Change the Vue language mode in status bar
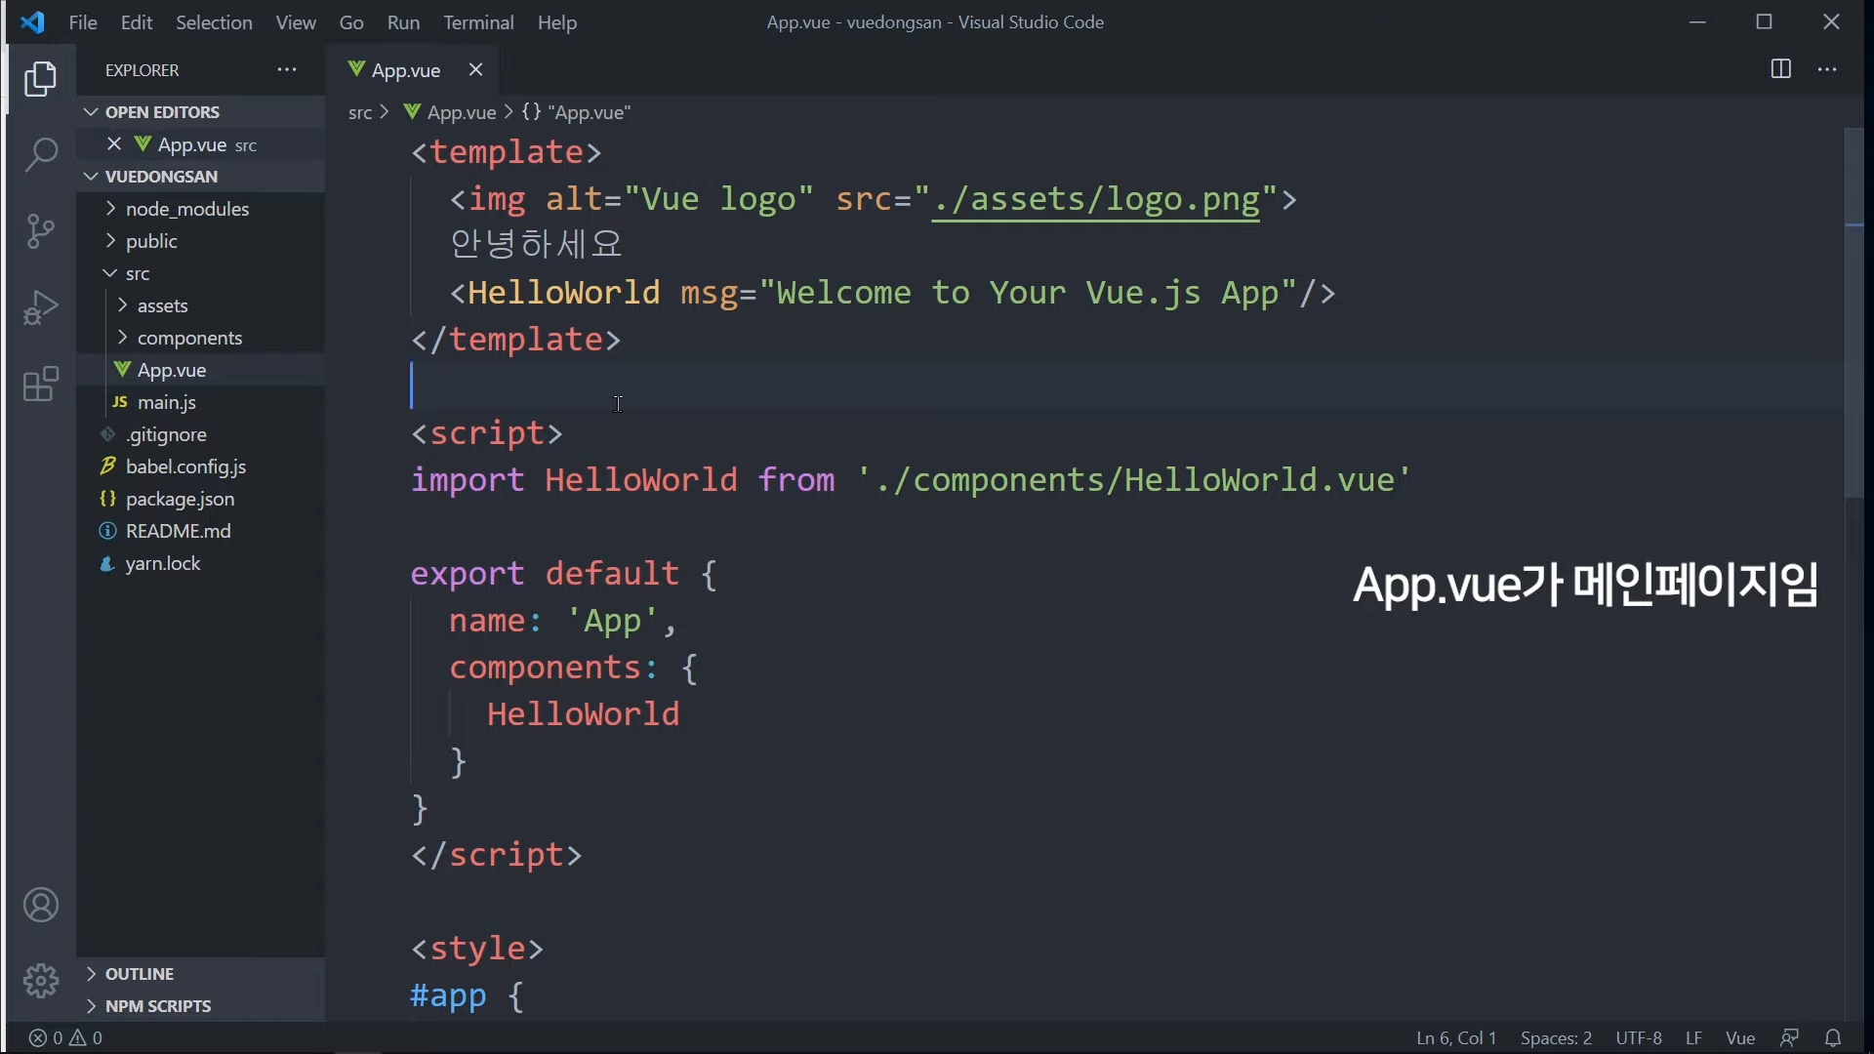The height and width of the screenshot is (1054, 1874). 1740,1038
